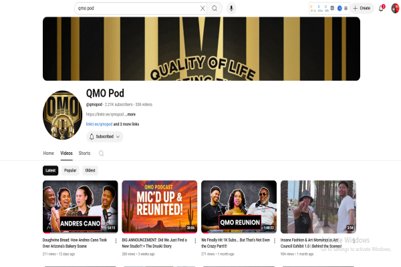Screen dimensions: 401x267
Task: Expand channel description with ...more
Action: click(130, 114)
